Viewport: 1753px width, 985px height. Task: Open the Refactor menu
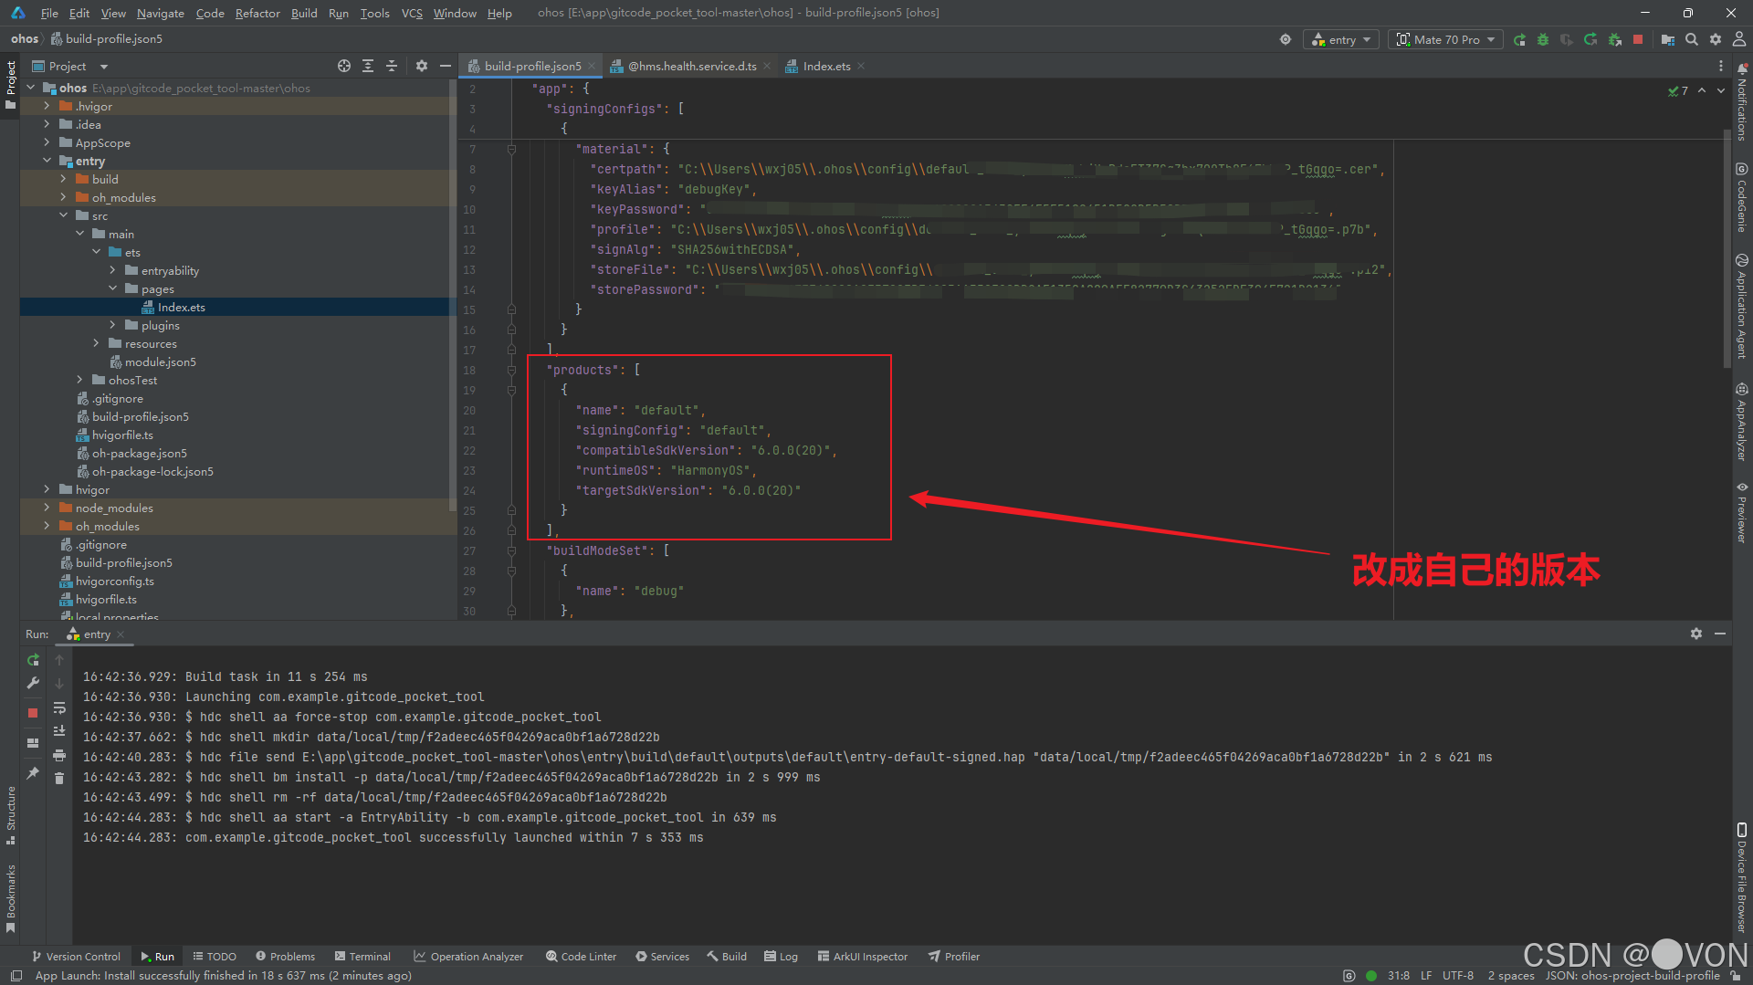pyautogui.click(x=257, y=13)
